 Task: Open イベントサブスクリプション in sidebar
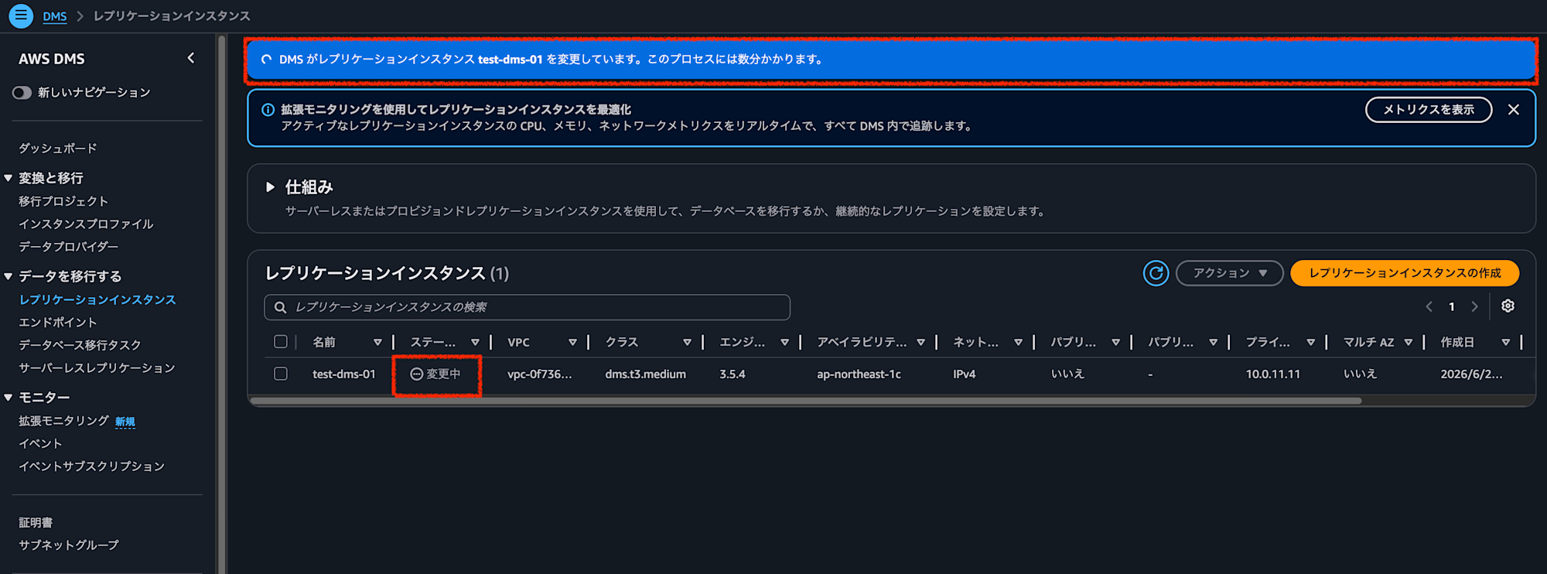91,466
